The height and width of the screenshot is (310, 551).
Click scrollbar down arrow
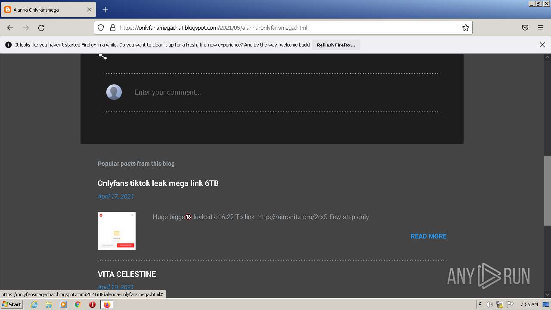click(x=548, y=294)
